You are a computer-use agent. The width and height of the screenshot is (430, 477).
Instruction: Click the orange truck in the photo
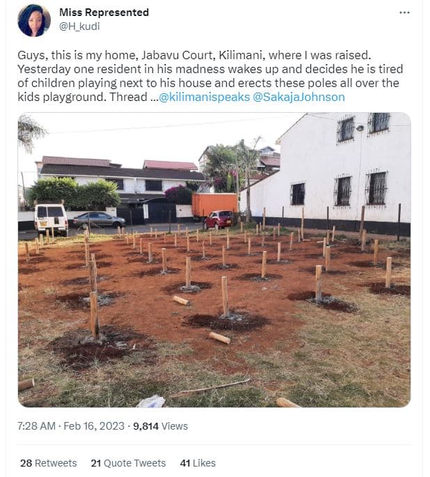tap(214, 204)
